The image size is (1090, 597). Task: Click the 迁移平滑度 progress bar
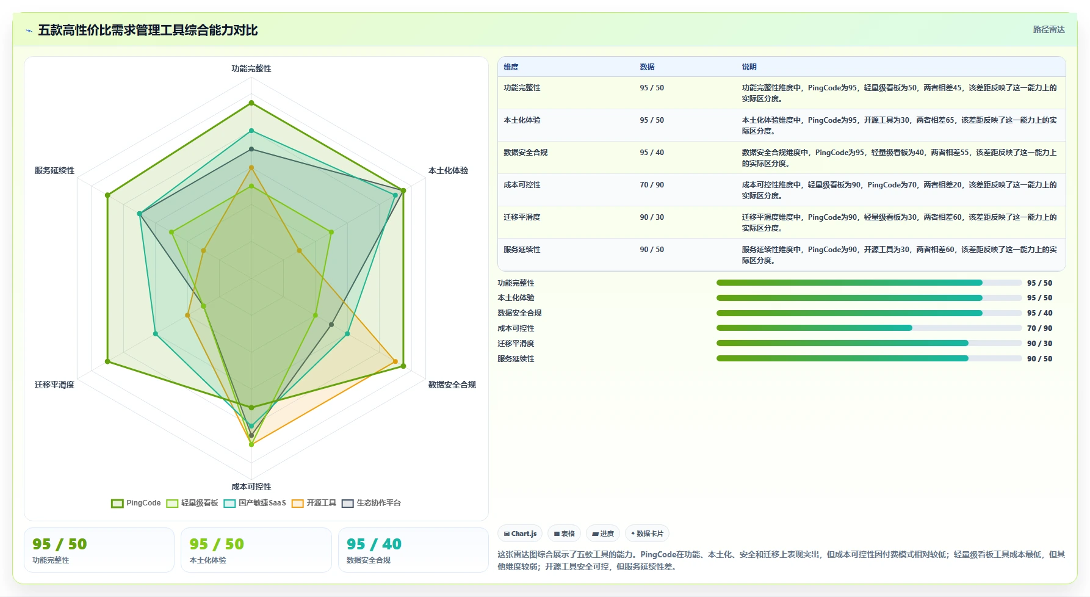pyautogui.click(x=869, y=343)
